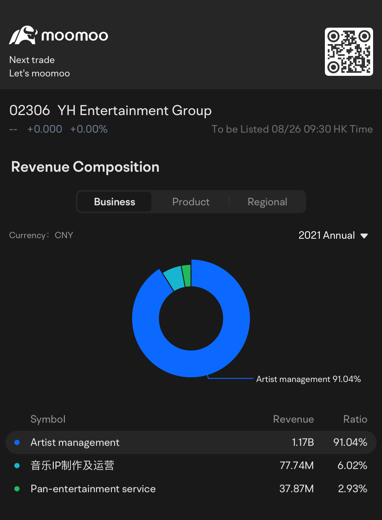Select the cyan donut chart segment
The height and width of the screenshot is (520, 382).
(x=174, y=278)
